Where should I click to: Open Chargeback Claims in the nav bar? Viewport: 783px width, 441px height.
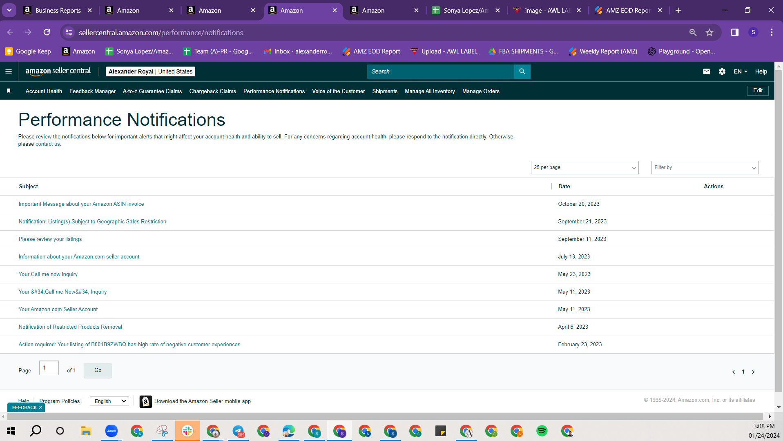(212, 91)
